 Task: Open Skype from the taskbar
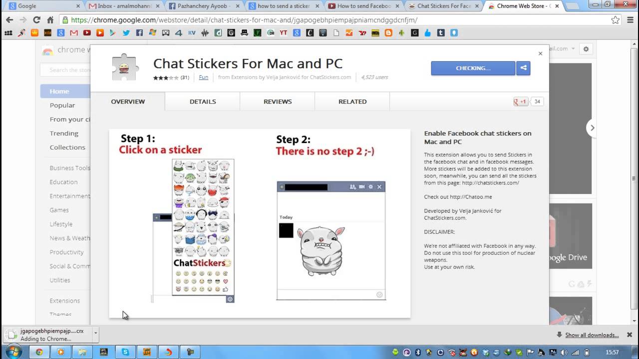[125, 352]
